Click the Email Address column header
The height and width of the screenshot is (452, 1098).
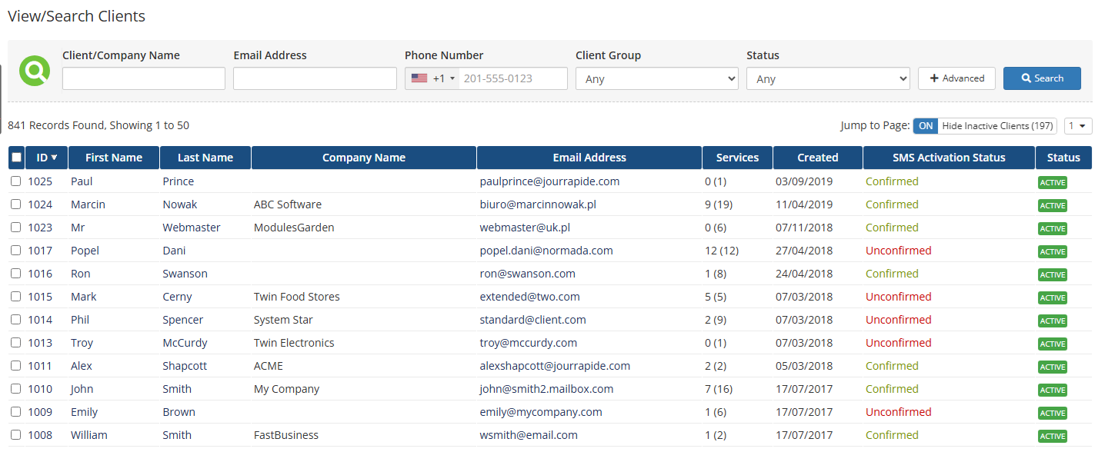pyautogui.click(x=589, y=157)
